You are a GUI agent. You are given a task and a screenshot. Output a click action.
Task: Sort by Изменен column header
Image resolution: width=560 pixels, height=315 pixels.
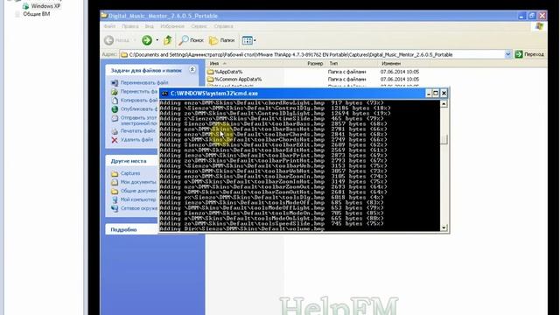click(x=391, y=64)
